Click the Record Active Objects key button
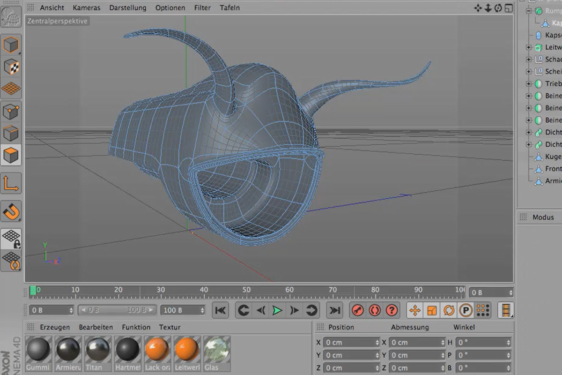The height and width of the screenshot is (375, 562). pyautogui.click(x=358, y=310)
